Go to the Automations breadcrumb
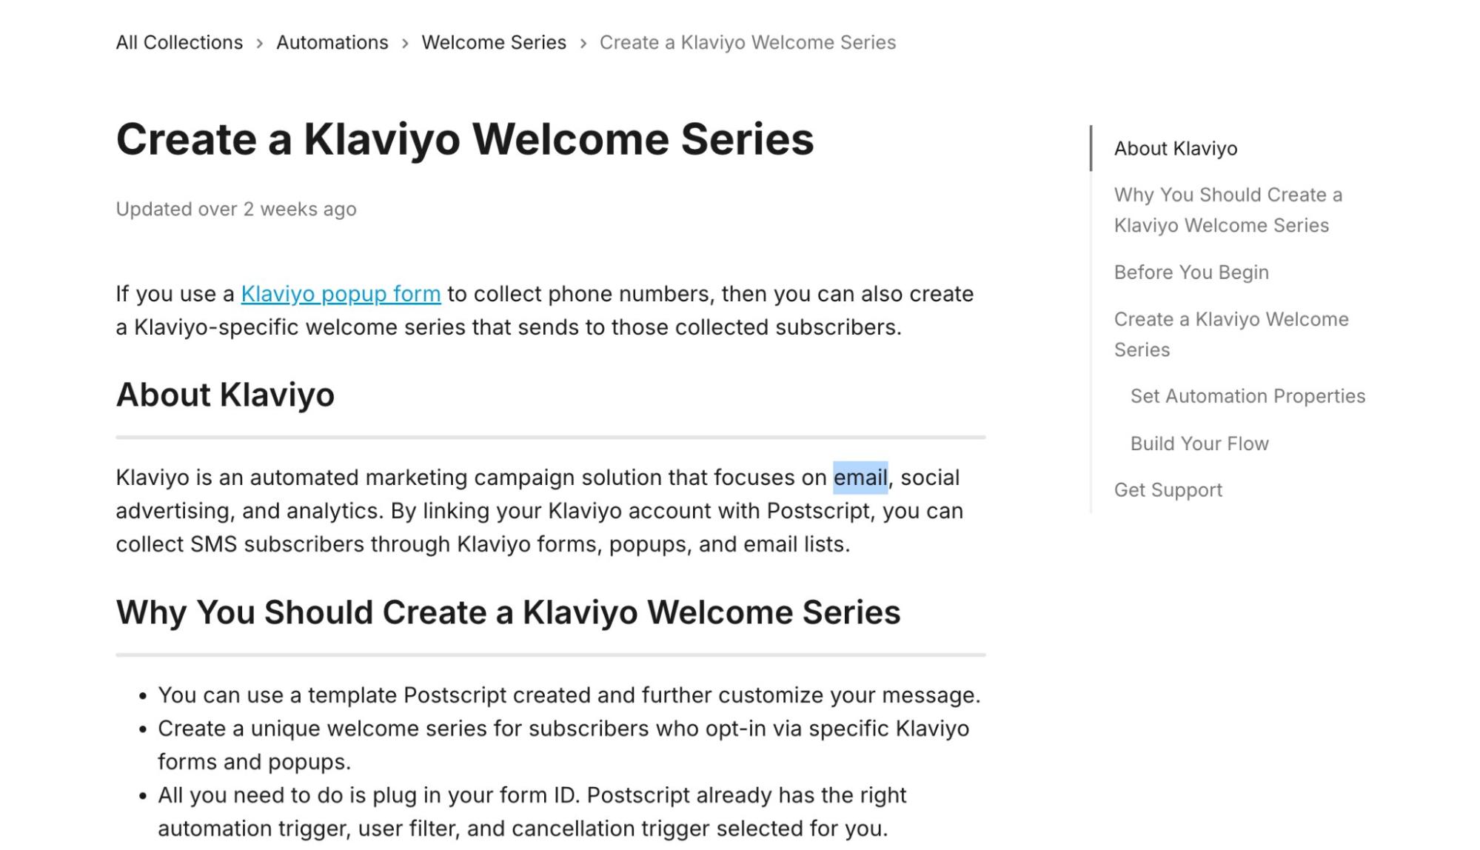 click(x=332, y=42)
